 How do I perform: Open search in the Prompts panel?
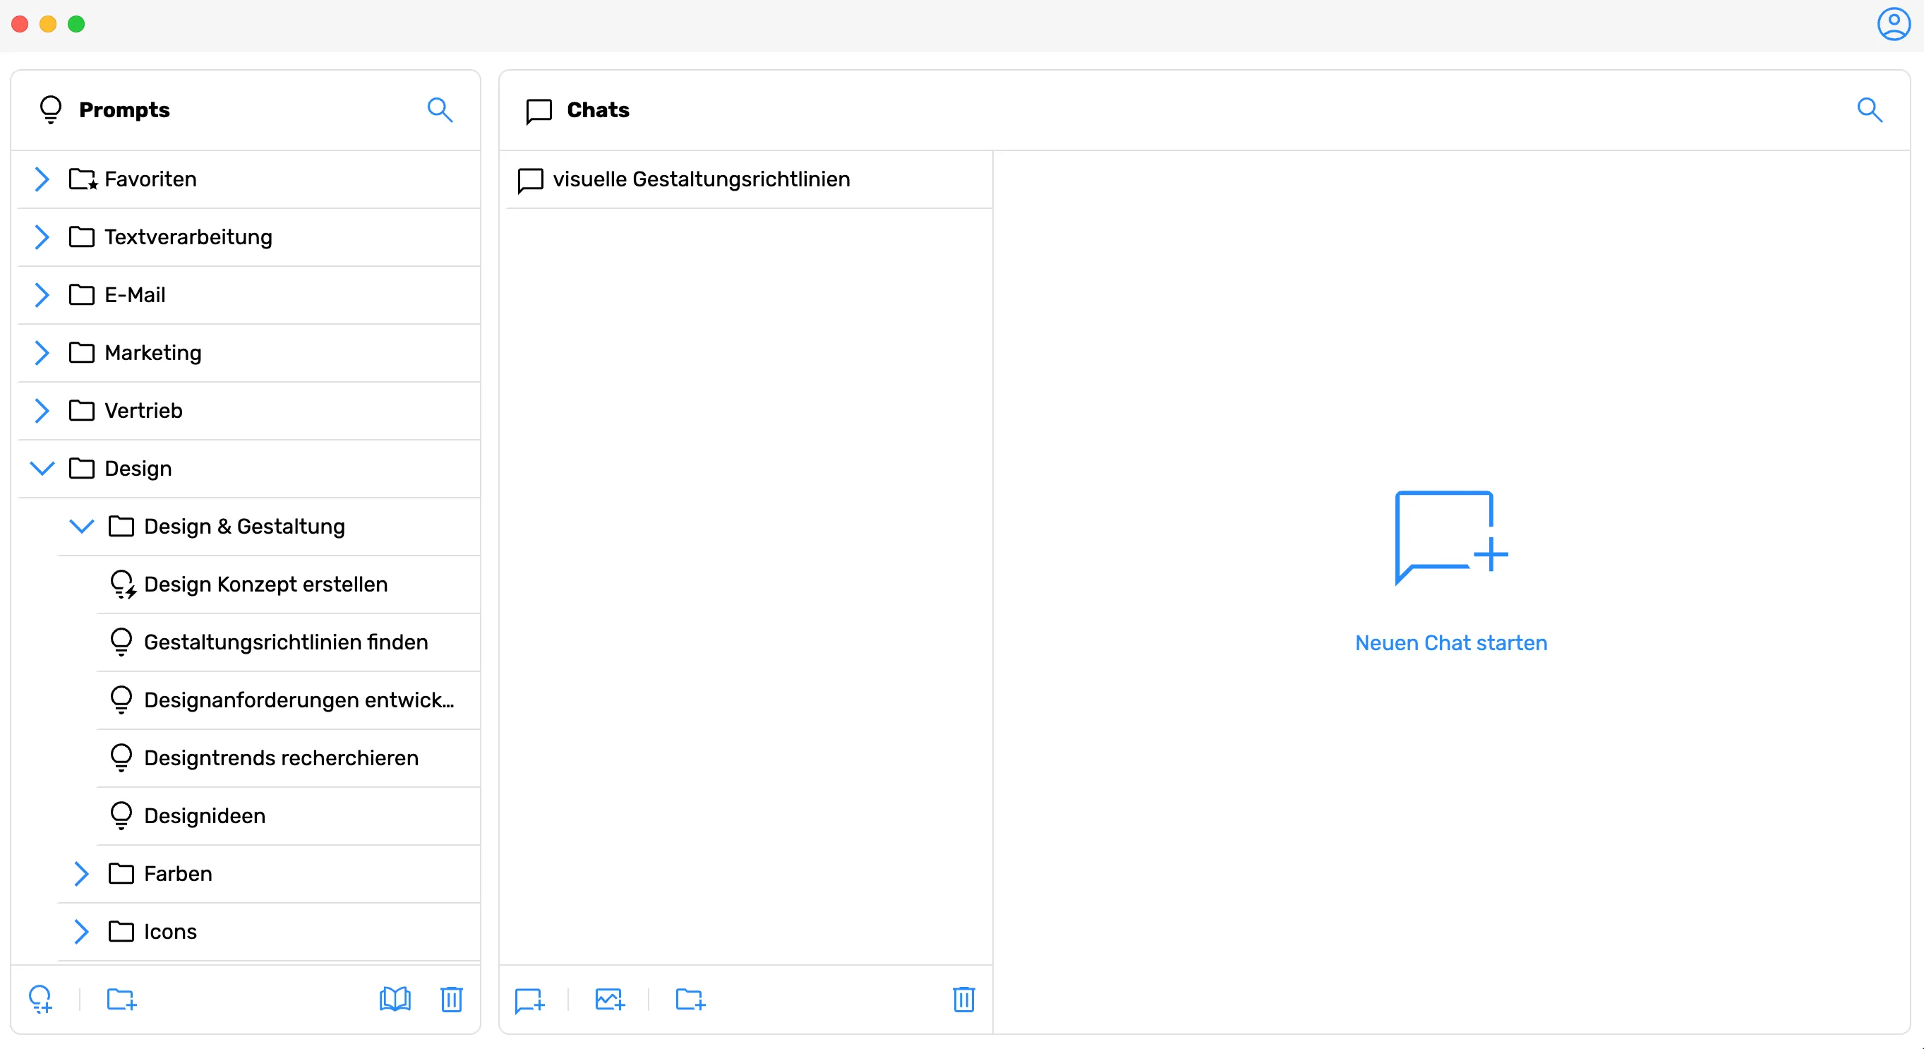click(x=439, y=110)
